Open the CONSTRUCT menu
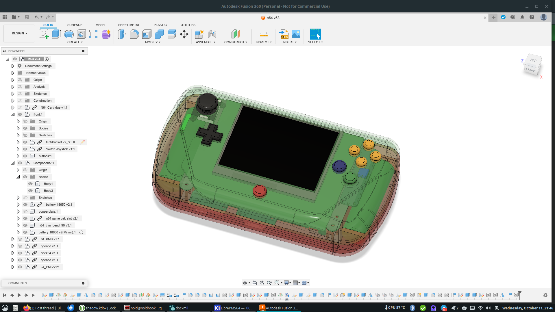This screenshot has height=312, width=555. point(236,42)
